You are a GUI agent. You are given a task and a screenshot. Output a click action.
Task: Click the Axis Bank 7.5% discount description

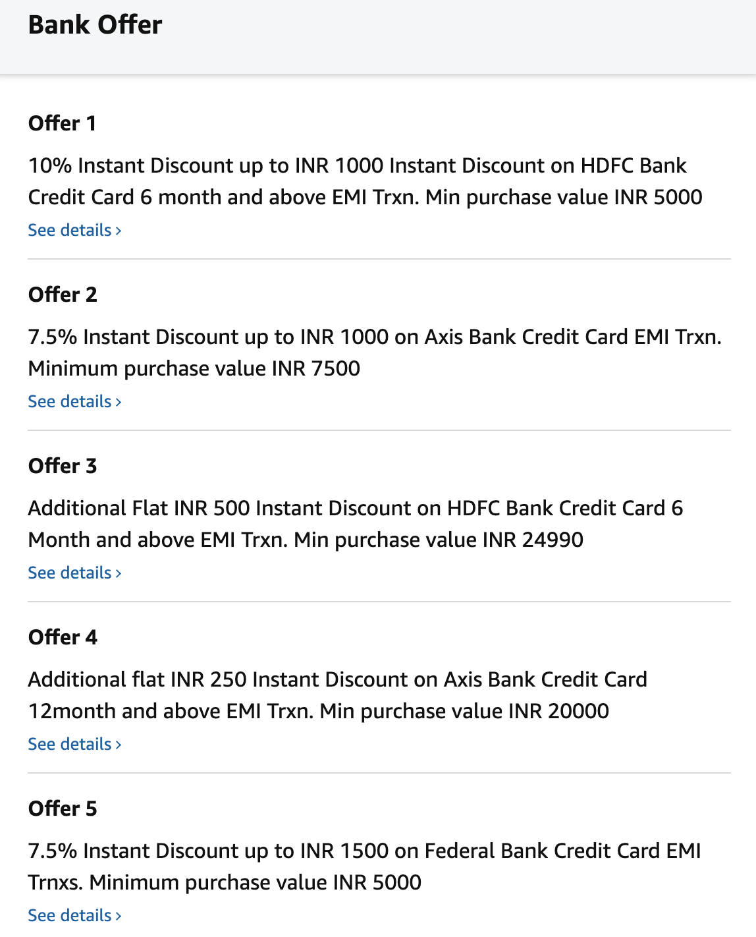[x=374, y=353]
